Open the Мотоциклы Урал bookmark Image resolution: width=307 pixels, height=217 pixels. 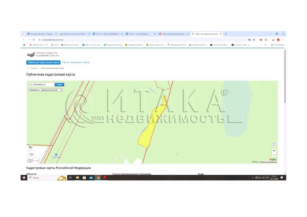click(x=241, y=45)
